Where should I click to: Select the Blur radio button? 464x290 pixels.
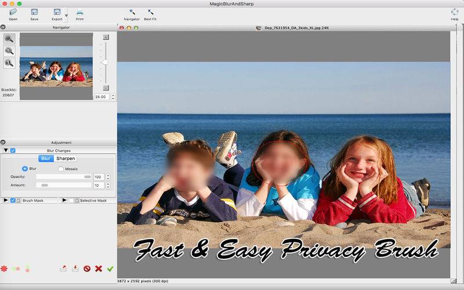(x=25, y=169)
